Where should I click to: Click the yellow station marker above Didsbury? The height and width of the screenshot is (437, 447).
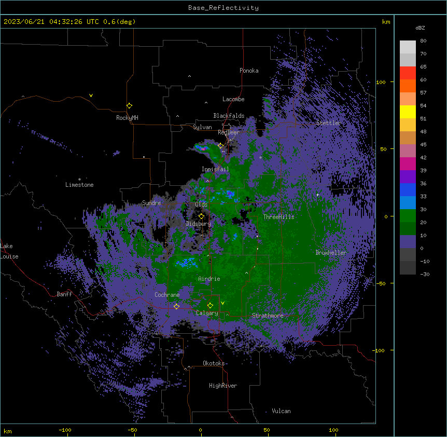(201, 216)
